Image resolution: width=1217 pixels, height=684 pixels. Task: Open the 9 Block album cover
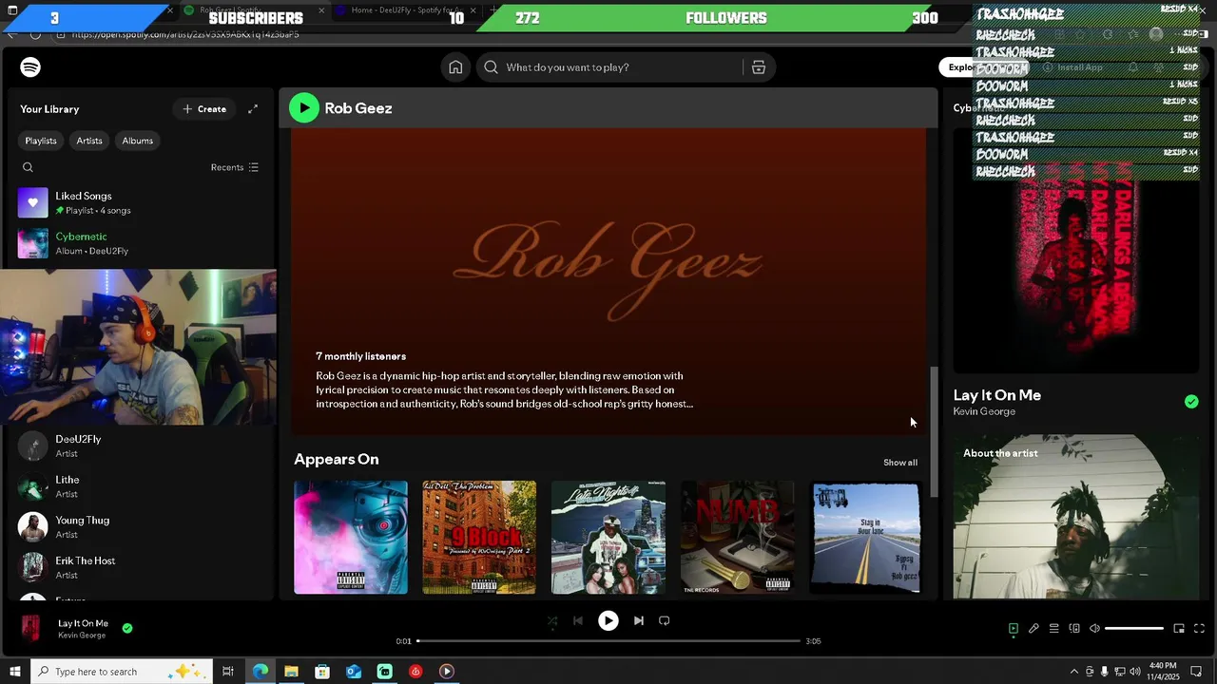479,538
